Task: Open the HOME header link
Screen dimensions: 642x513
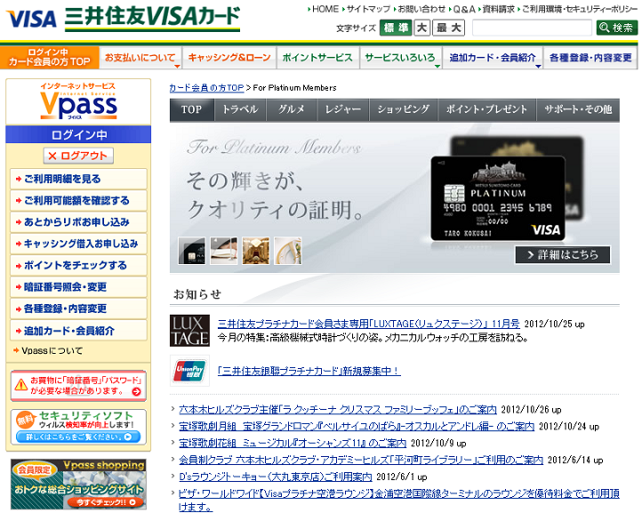Action: click(325, 9)
